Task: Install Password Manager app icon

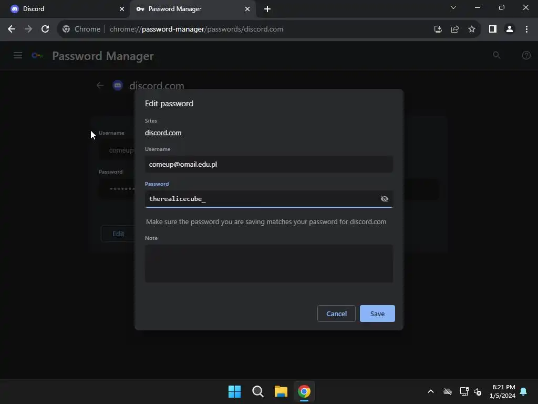Action: point(438,29)
